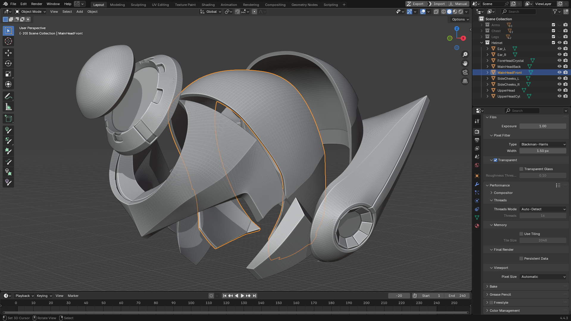Screen dimensions: 571x321
Task: Disable the Transparent film checkbox
Action: [x=495, y=160]
